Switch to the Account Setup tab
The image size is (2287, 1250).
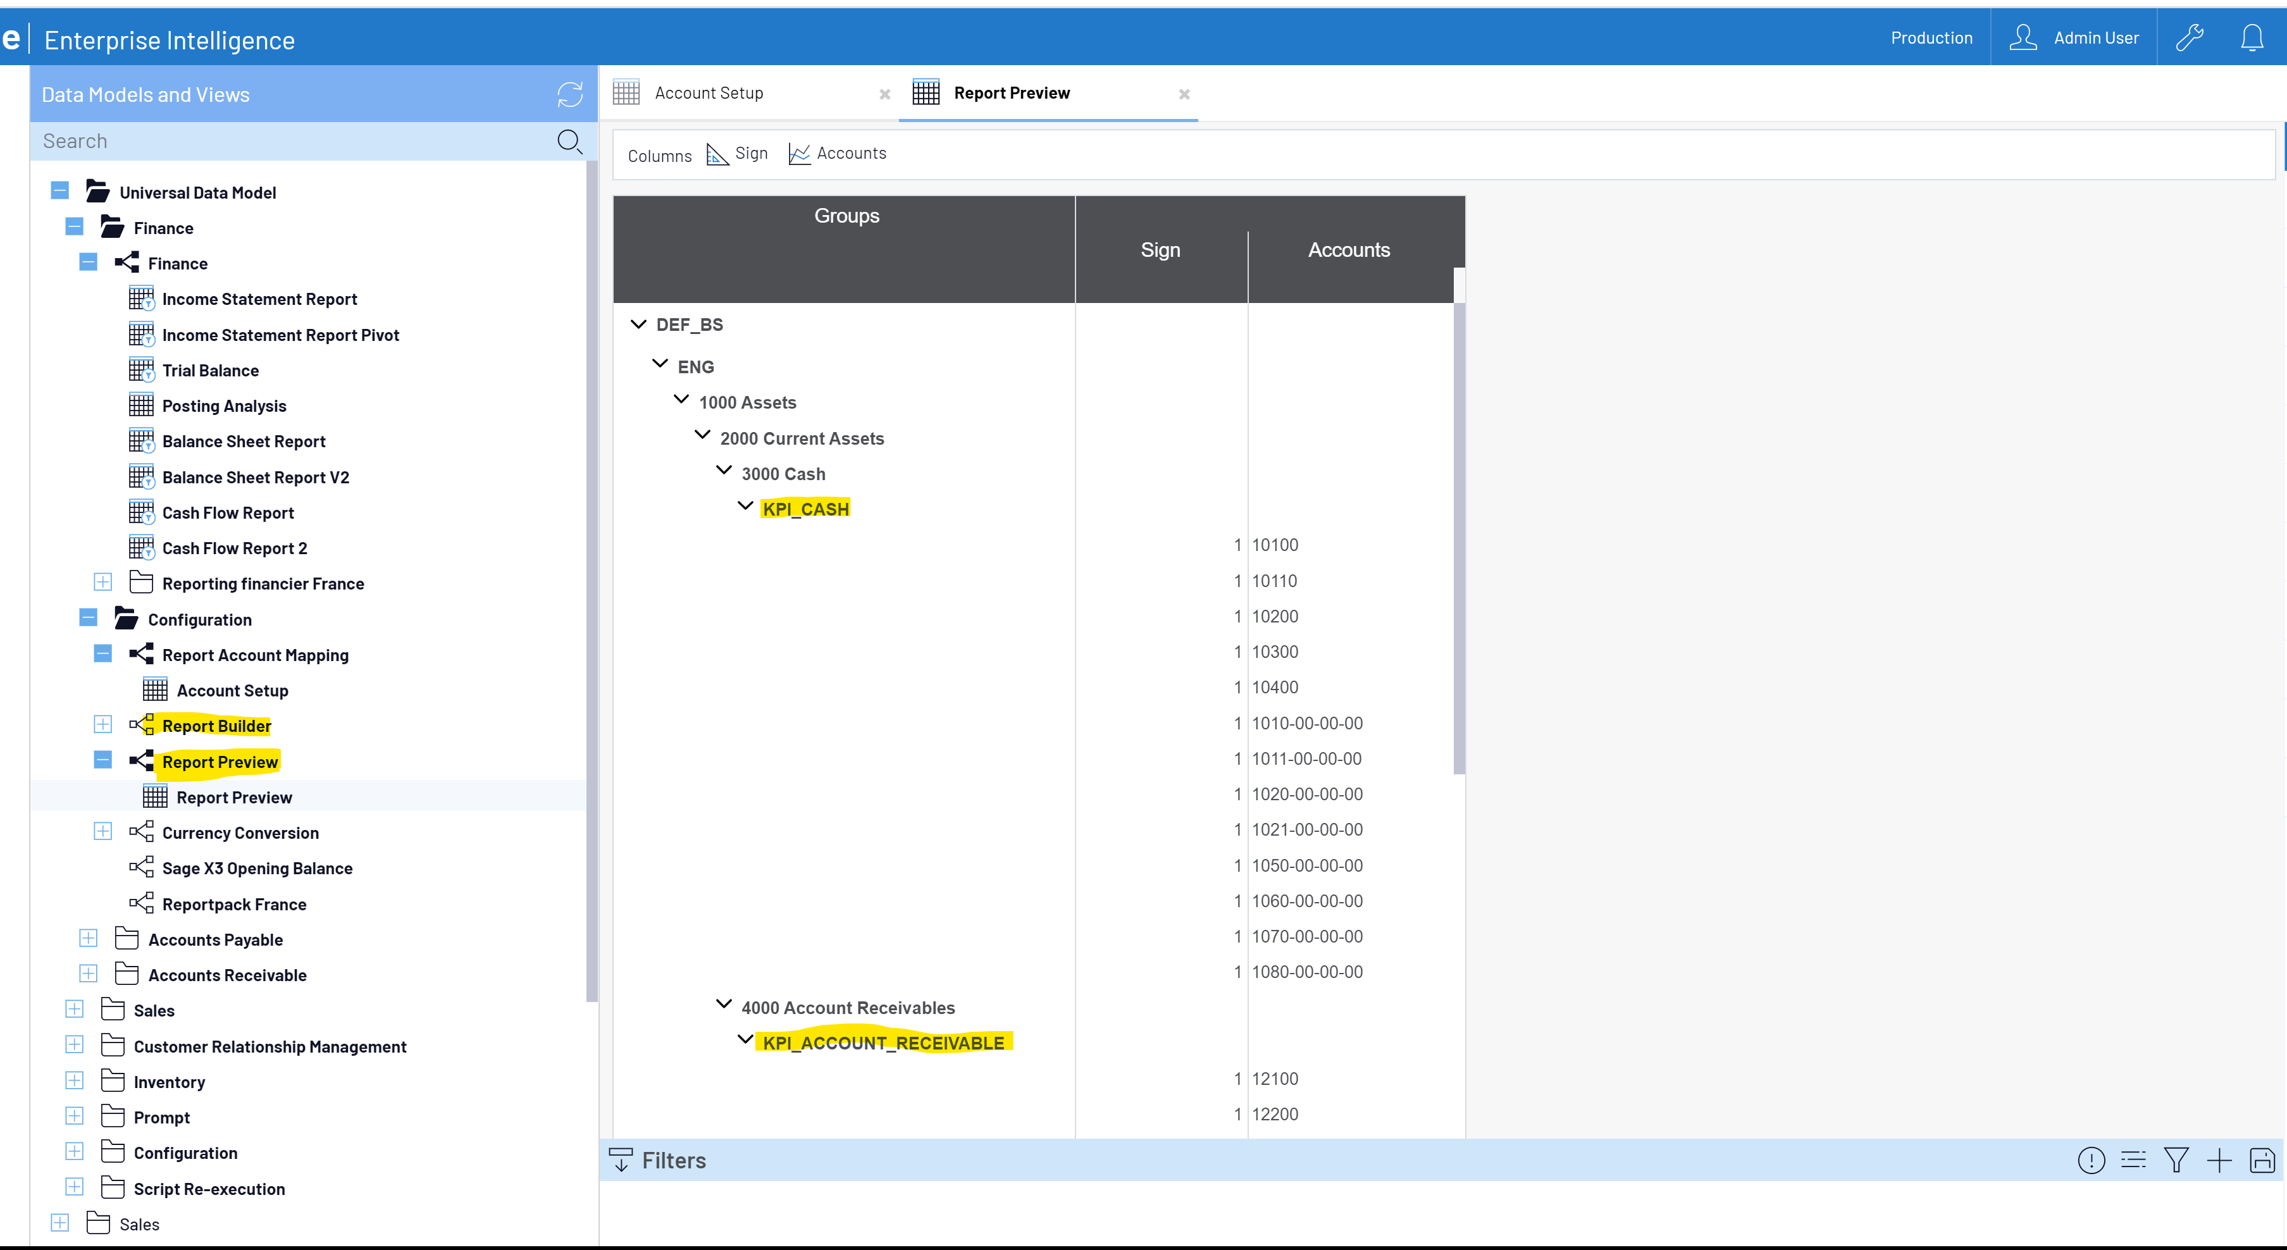[x=709, y=93]
